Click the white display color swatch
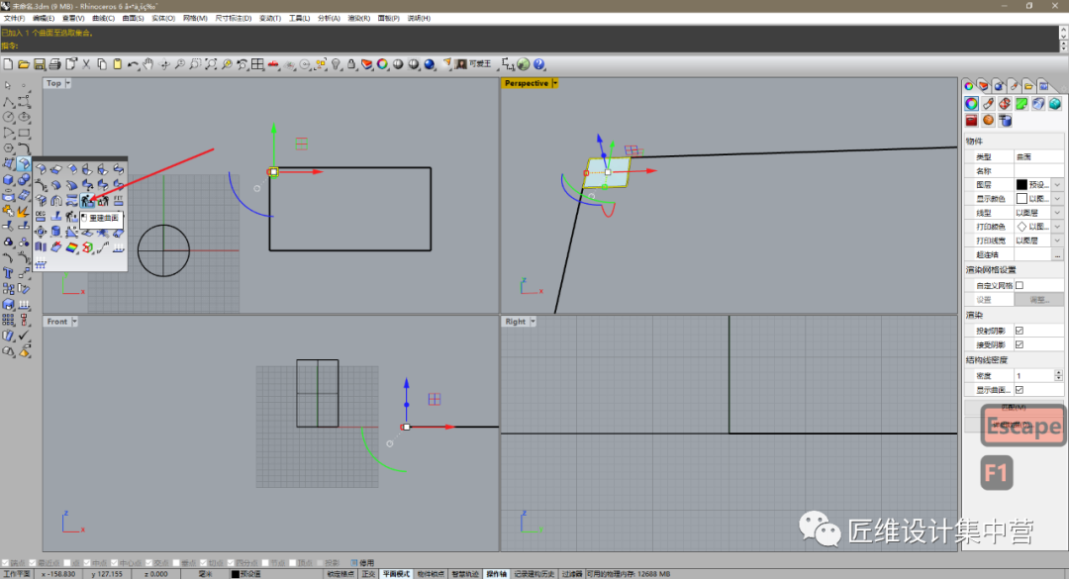This screenshot has width=1069, height=579. pos(1021,199)
